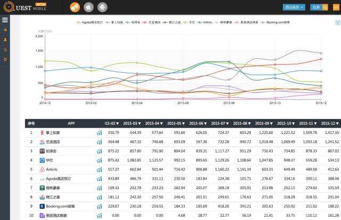
Task: Sort by the 2015-04 column arrow
Action: pos(161,124)
